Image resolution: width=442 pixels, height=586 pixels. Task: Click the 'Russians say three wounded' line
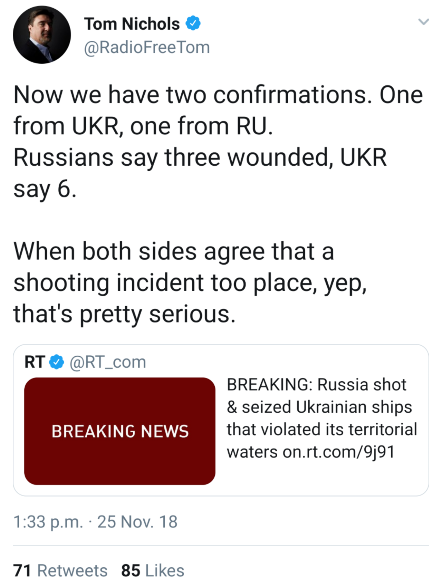(x=200, y=157)
